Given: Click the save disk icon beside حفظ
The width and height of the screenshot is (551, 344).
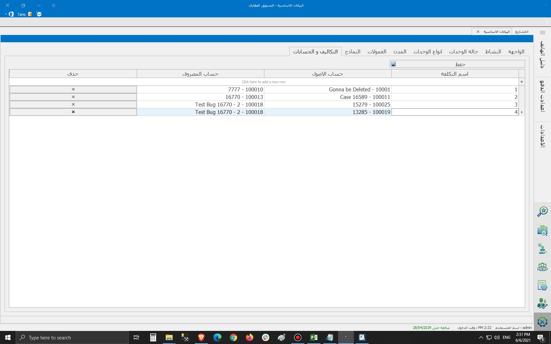Looking at the screenshot, I should 393,64.
